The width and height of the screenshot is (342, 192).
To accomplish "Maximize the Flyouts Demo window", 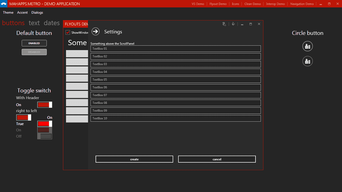I will [250, 24].
